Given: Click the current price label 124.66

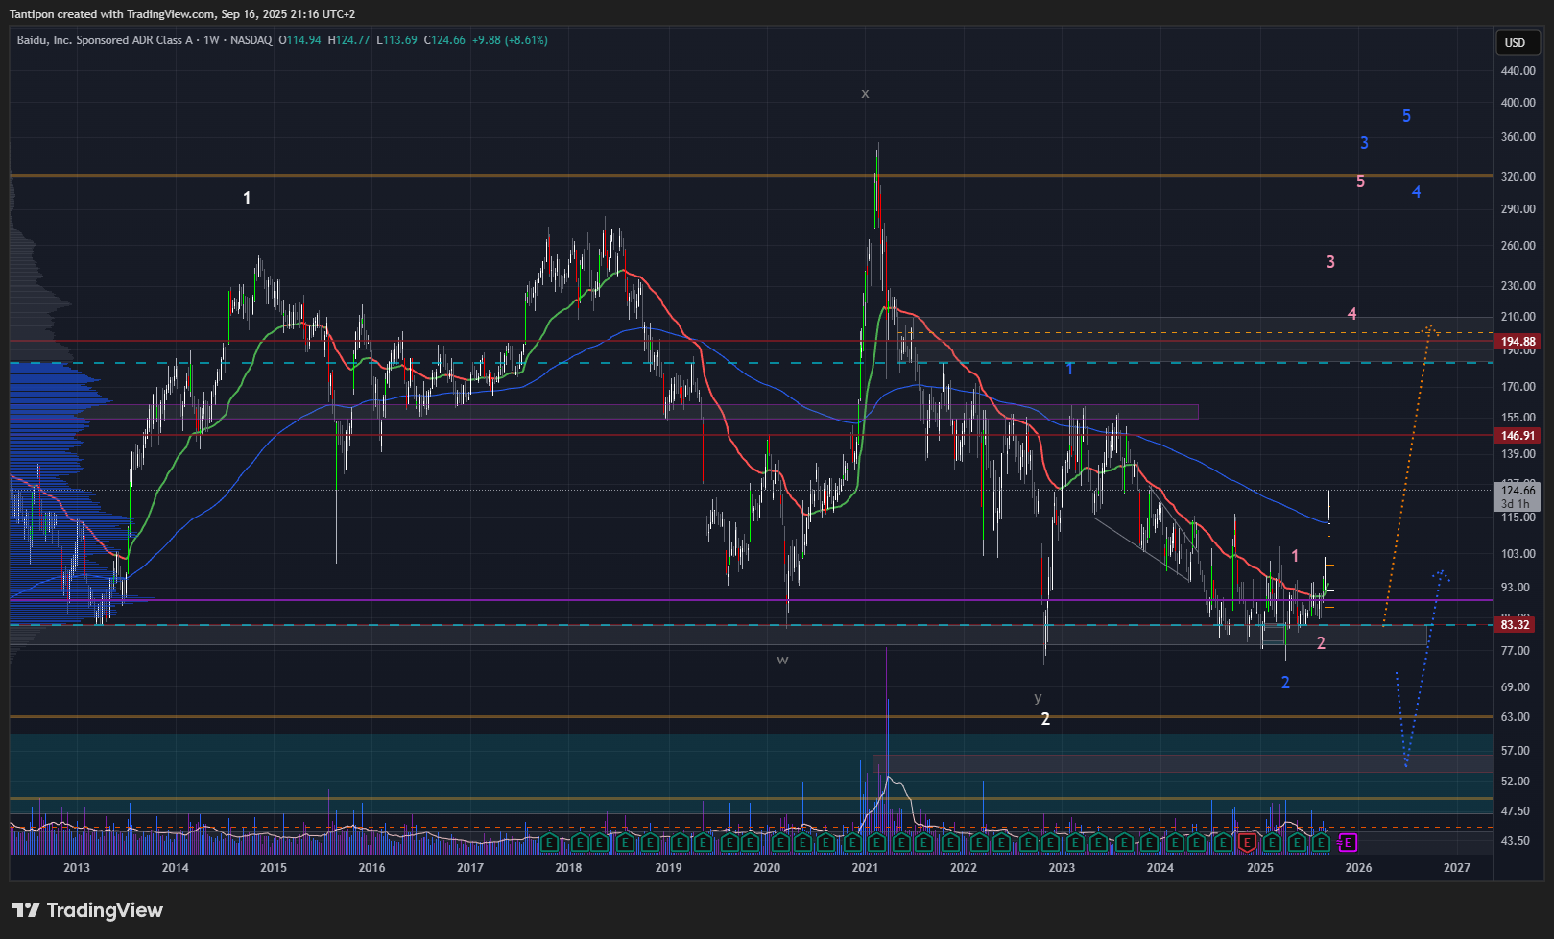Looking at the screenshot, I should click(1518, 491).
